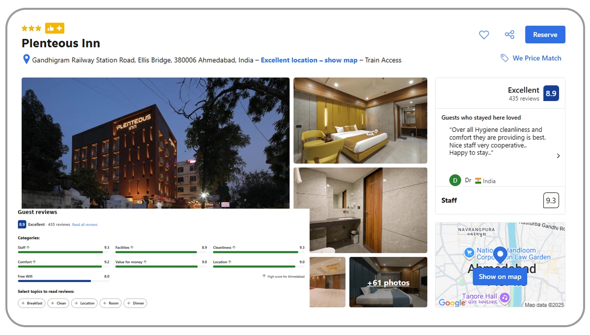590x335 pixels.
Task: Open the Dinner reviews topic
Action: point(135,303)
